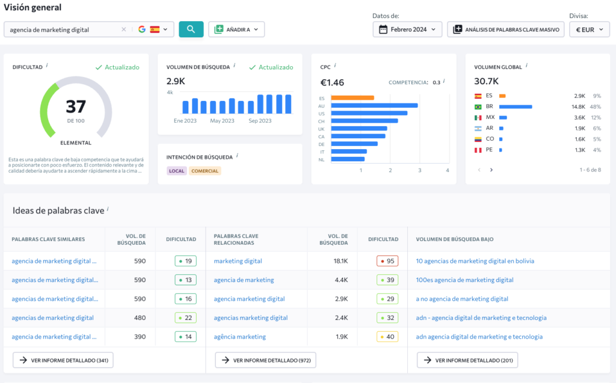
Task: Go to next page of global volume countries
Action: point(491,170)
